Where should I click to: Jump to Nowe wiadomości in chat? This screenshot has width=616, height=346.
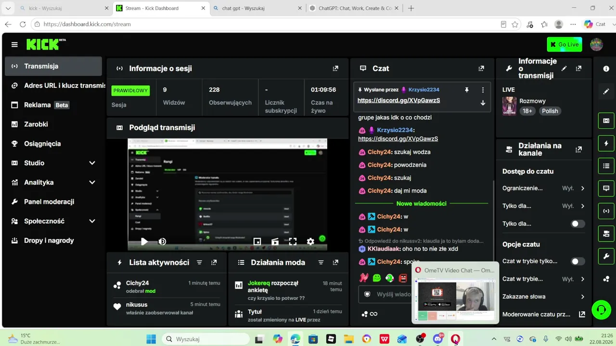pyautogui.click(x=421, y=204)
